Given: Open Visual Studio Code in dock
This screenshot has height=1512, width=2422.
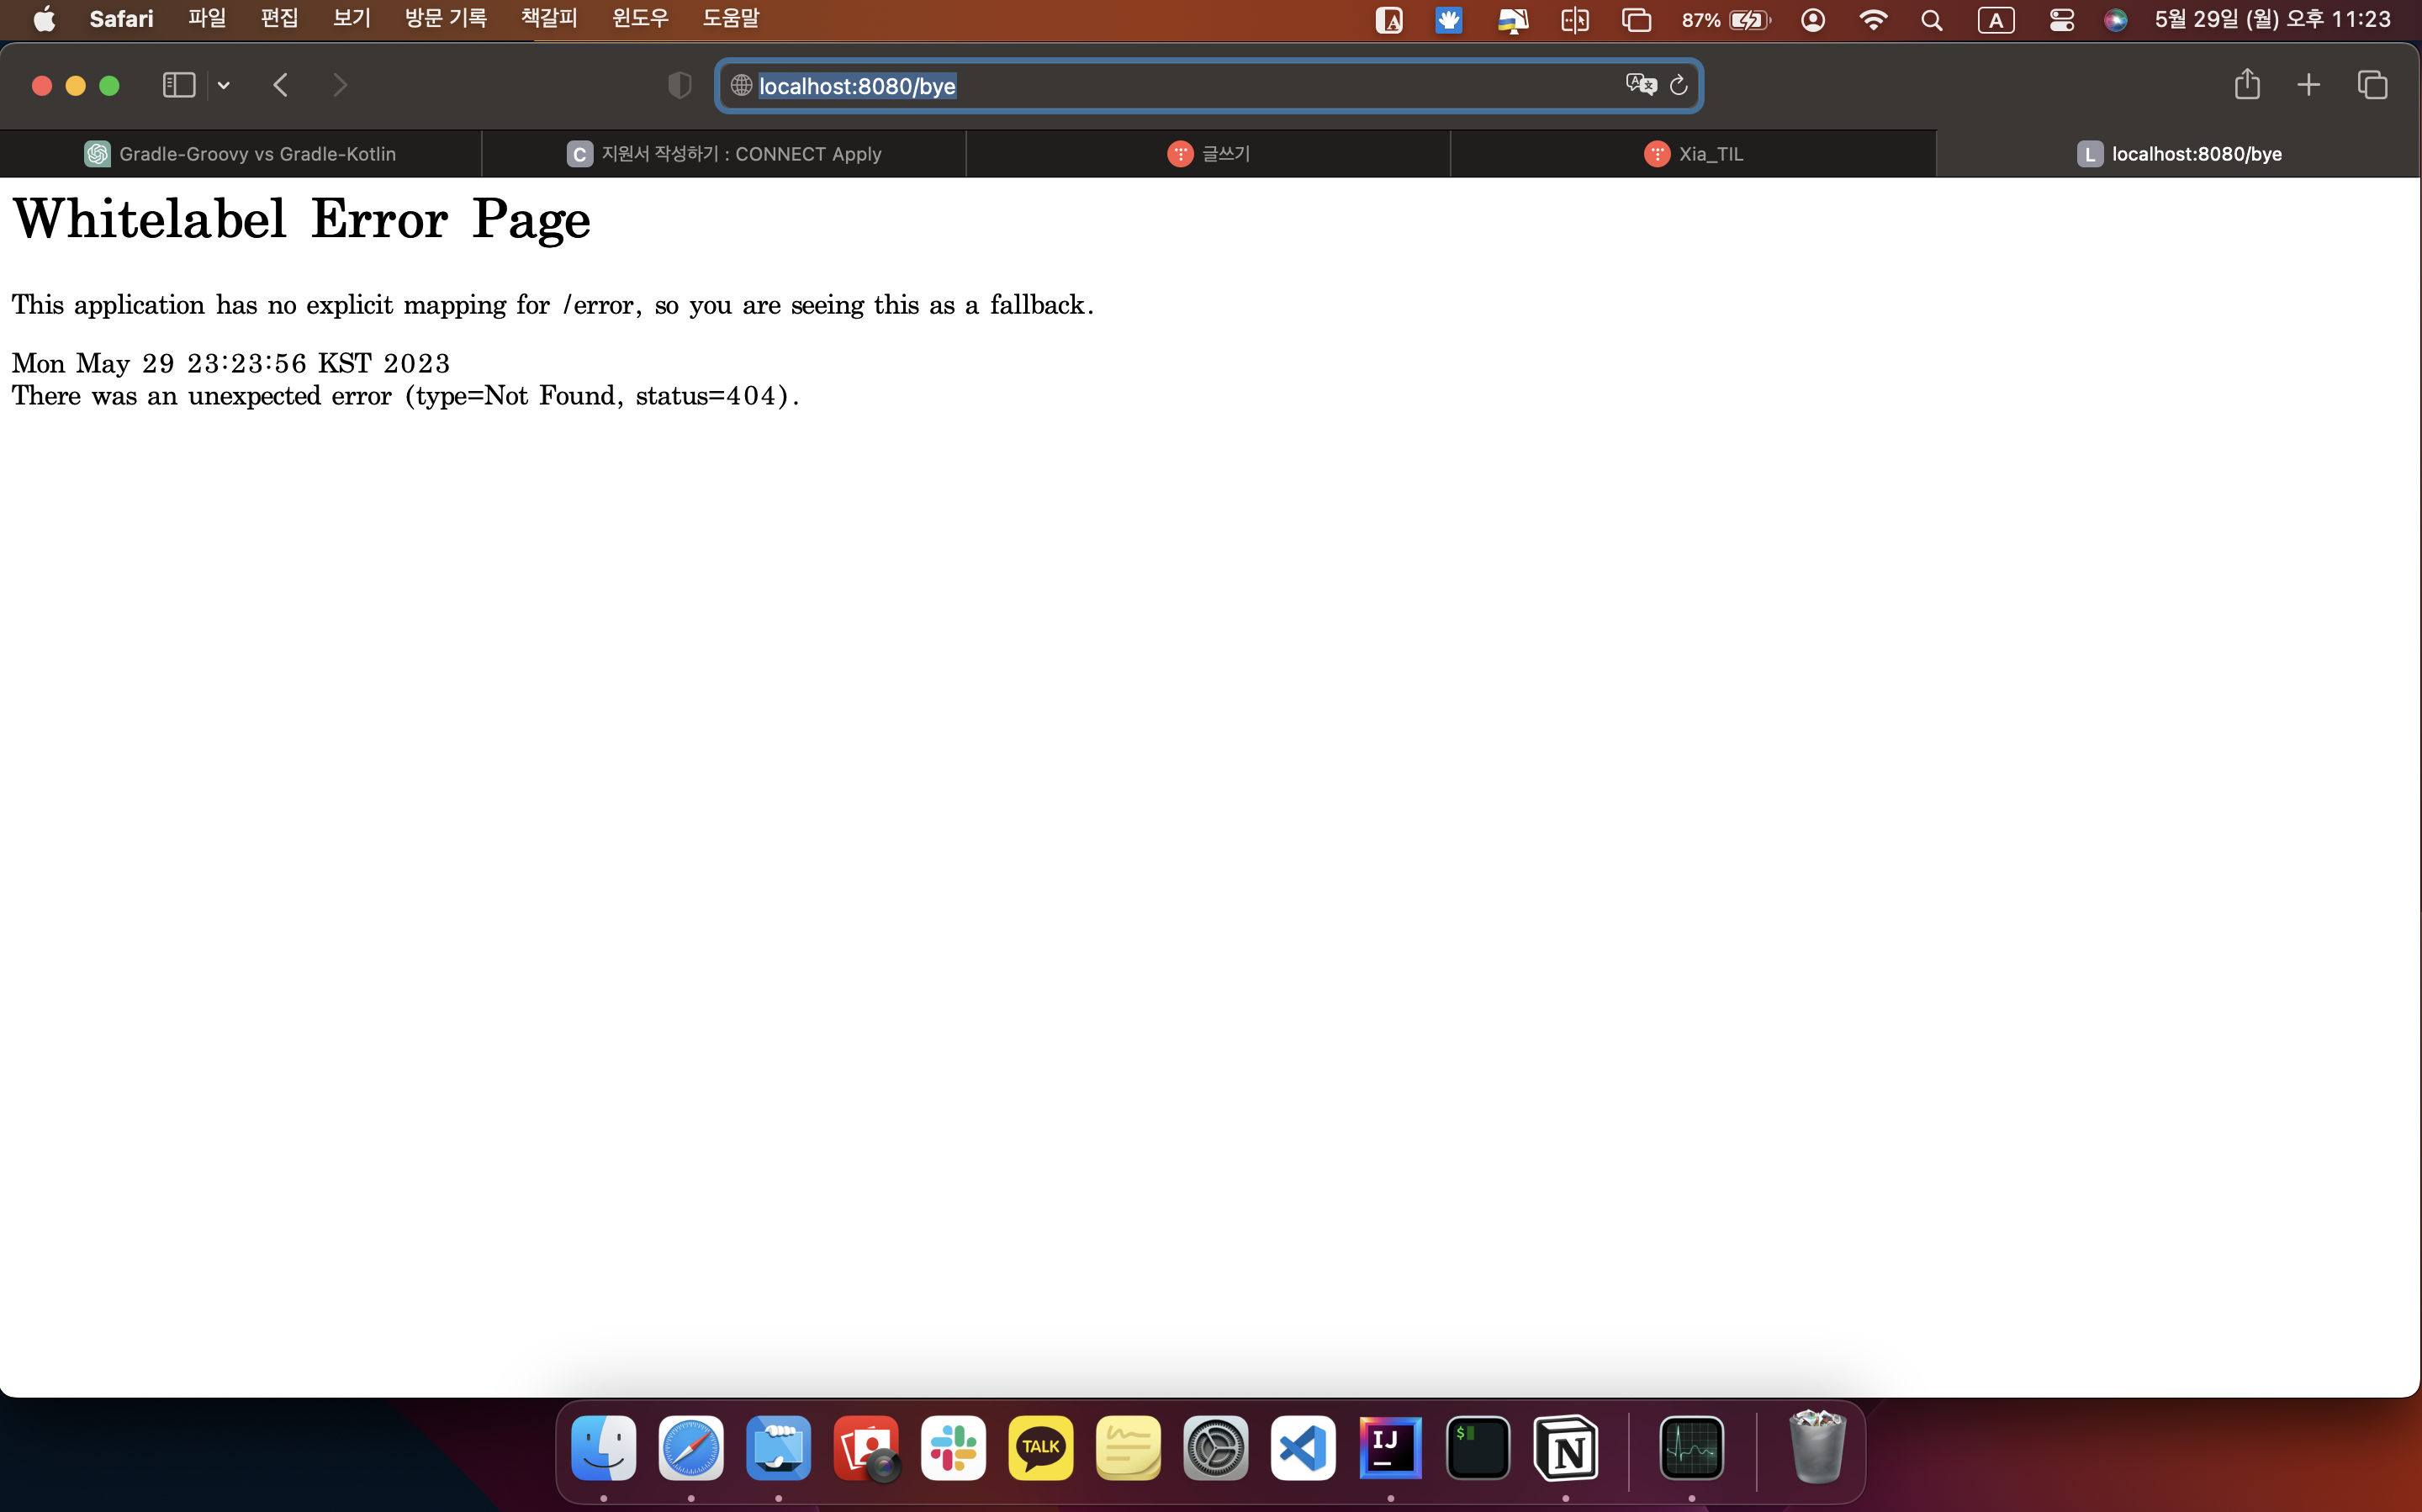Looking at the screenshot, I should click(x=1302, y=1448).
